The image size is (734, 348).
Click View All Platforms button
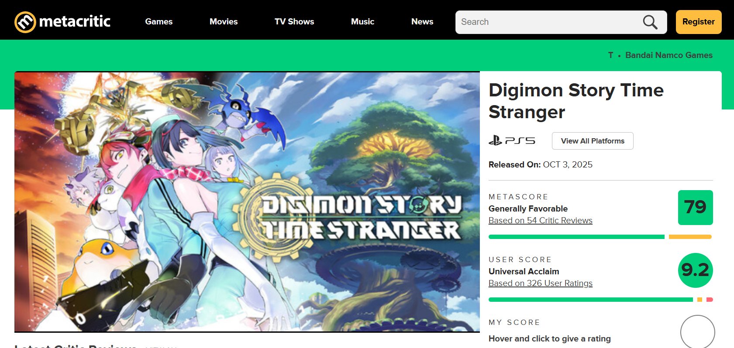point(593,141)
